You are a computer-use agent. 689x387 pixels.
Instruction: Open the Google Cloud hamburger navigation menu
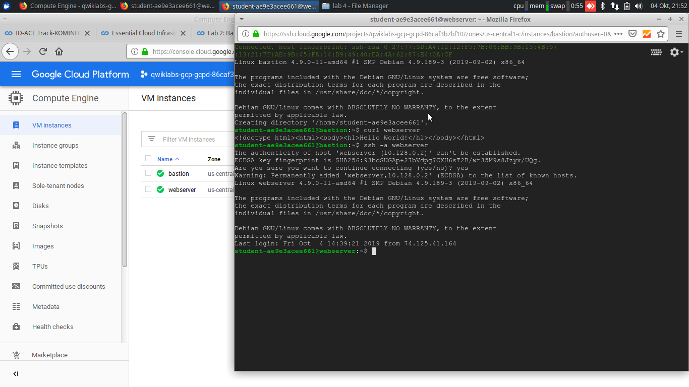pyautogui.click(x=16, y=74)
